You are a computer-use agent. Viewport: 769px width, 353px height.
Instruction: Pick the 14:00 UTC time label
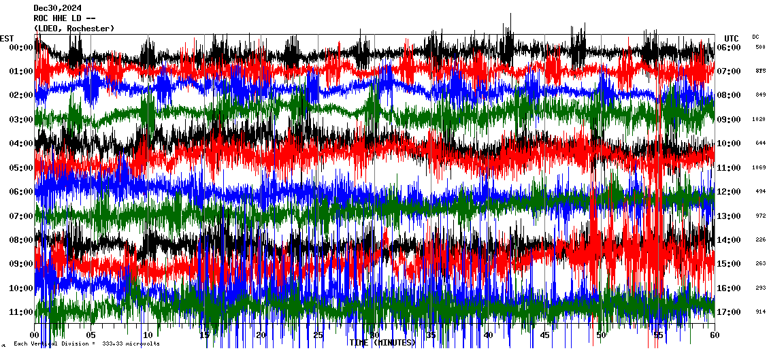coord(728,239)
